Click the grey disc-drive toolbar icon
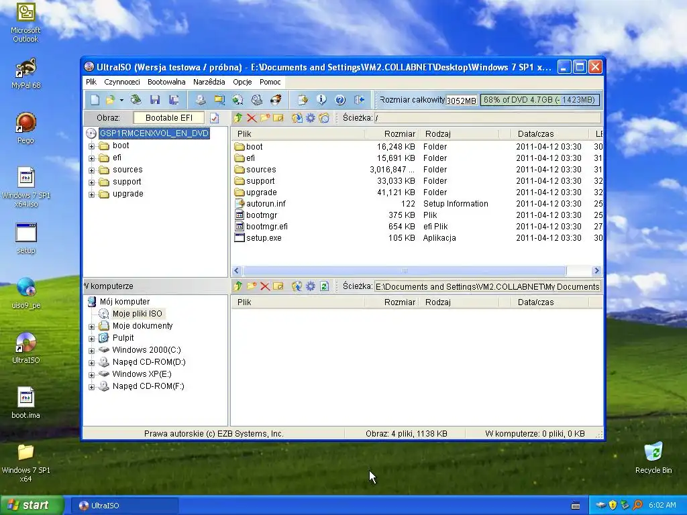Viewport: 687px width, 515px height. click(257, 100)
